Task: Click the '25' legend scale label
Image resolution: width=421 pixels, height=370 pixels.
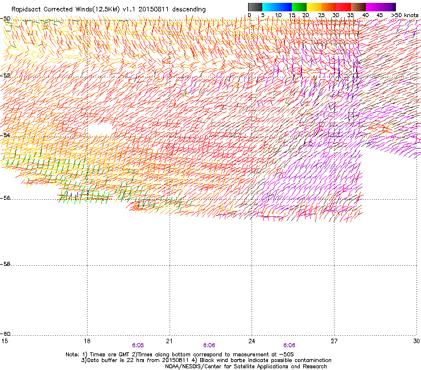Action: 321,15
